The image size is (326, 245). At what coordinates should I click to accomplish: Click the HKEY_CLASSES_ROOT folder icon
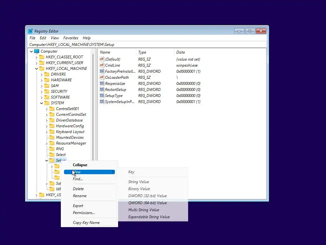[x=42, y=57]
